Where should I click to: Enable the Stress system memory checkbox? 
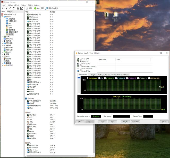(81, 66)
